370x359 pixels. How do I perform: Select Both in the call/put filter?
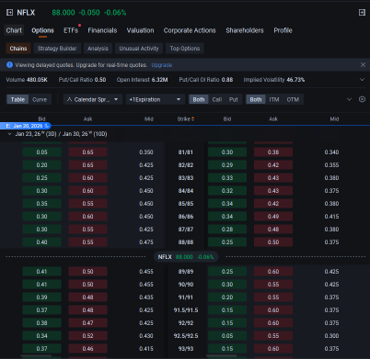point(199,99)
